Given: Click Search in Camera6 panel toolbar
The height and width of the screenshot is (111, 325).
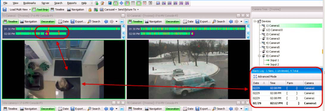Looking at the screenshot, I should click(x=219, y=21).
